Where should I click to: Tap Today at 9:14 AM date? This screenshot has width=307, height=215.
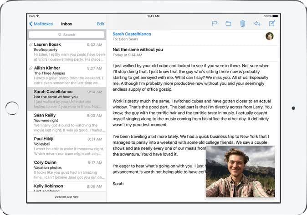pos(127,55)
